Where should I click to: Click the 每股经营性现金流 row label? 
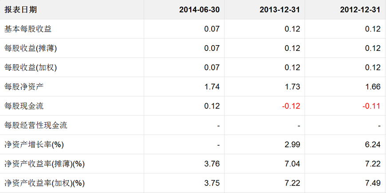(36, 125)
